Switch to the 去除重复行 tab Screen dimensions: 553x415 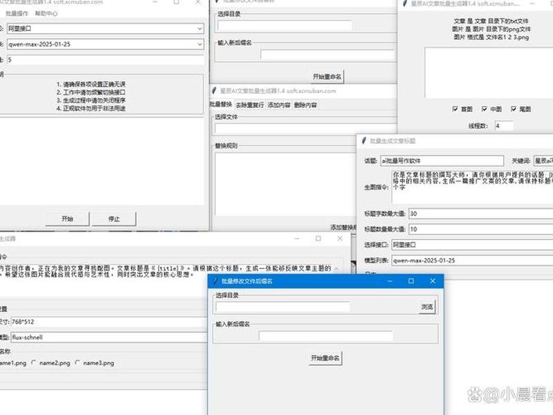(250, 105)
